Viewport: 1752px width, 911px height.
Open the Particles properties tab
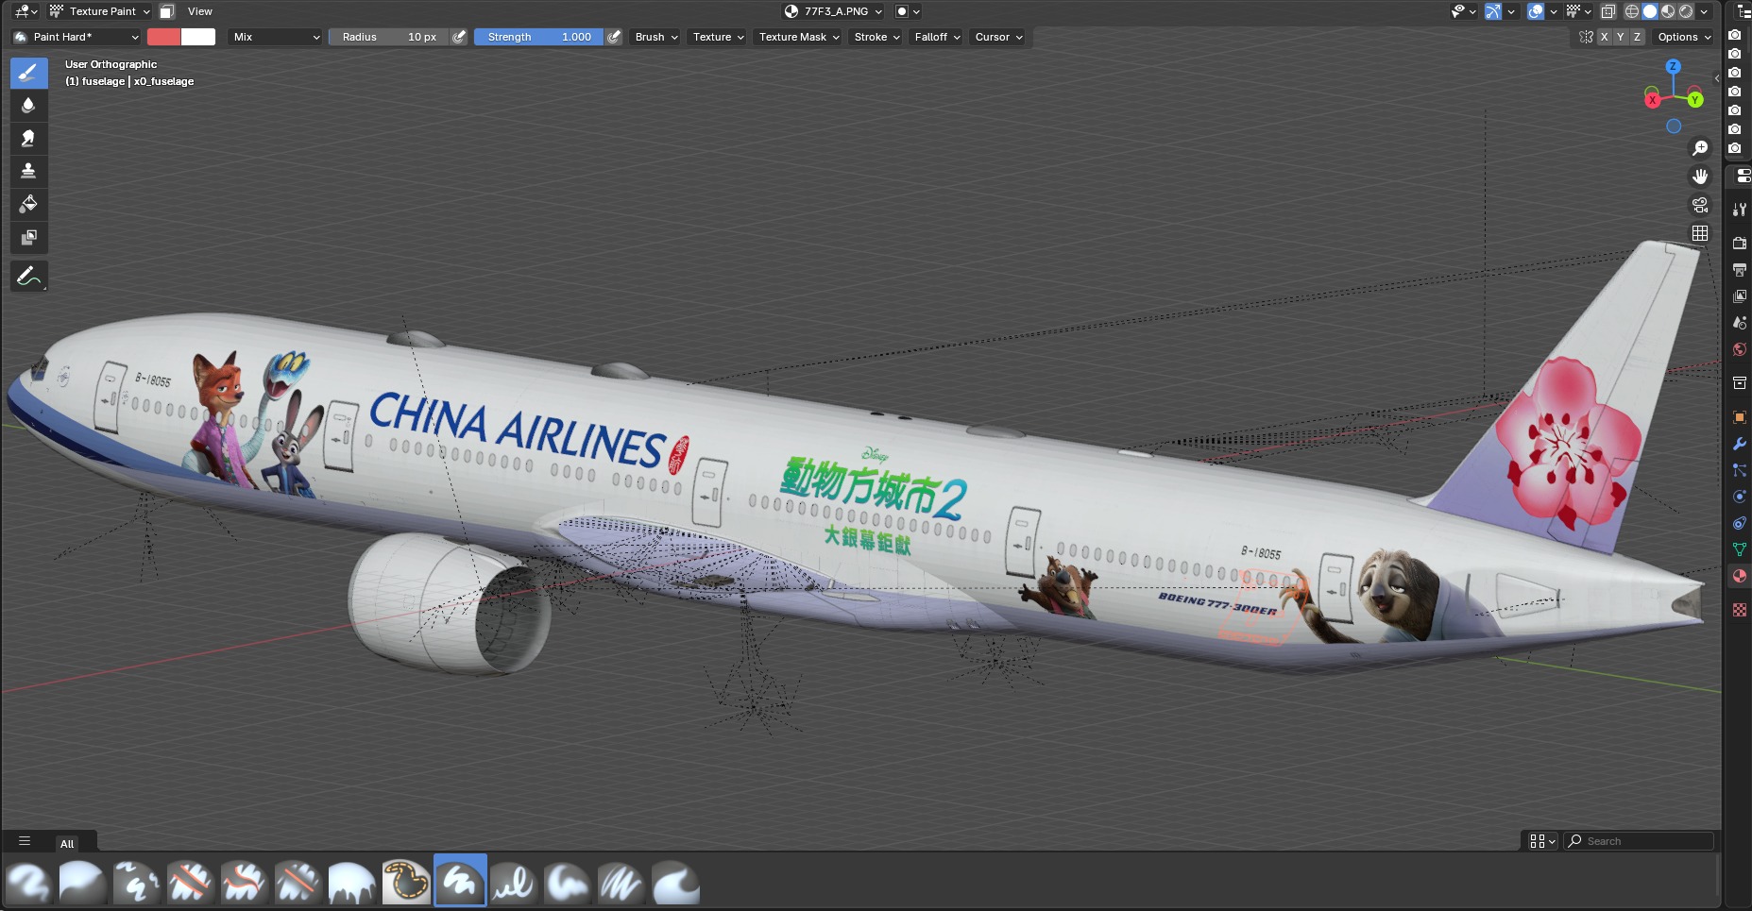pyautogui.click(x=1740, y=469)
